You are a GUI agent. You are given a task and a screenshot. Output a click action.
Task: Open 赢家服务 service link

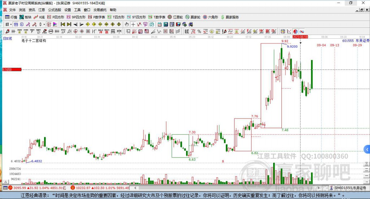click(x=230, y=17)
